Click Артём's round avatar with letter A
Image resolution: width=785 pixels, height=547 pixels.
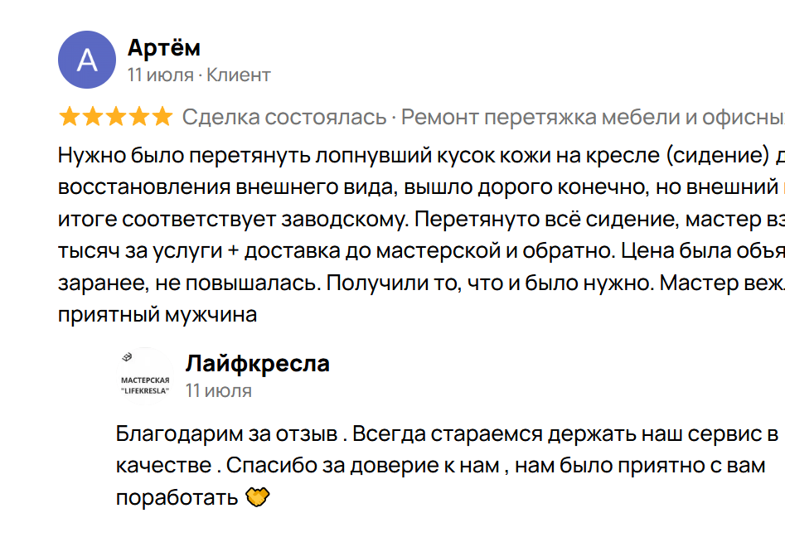86,60
